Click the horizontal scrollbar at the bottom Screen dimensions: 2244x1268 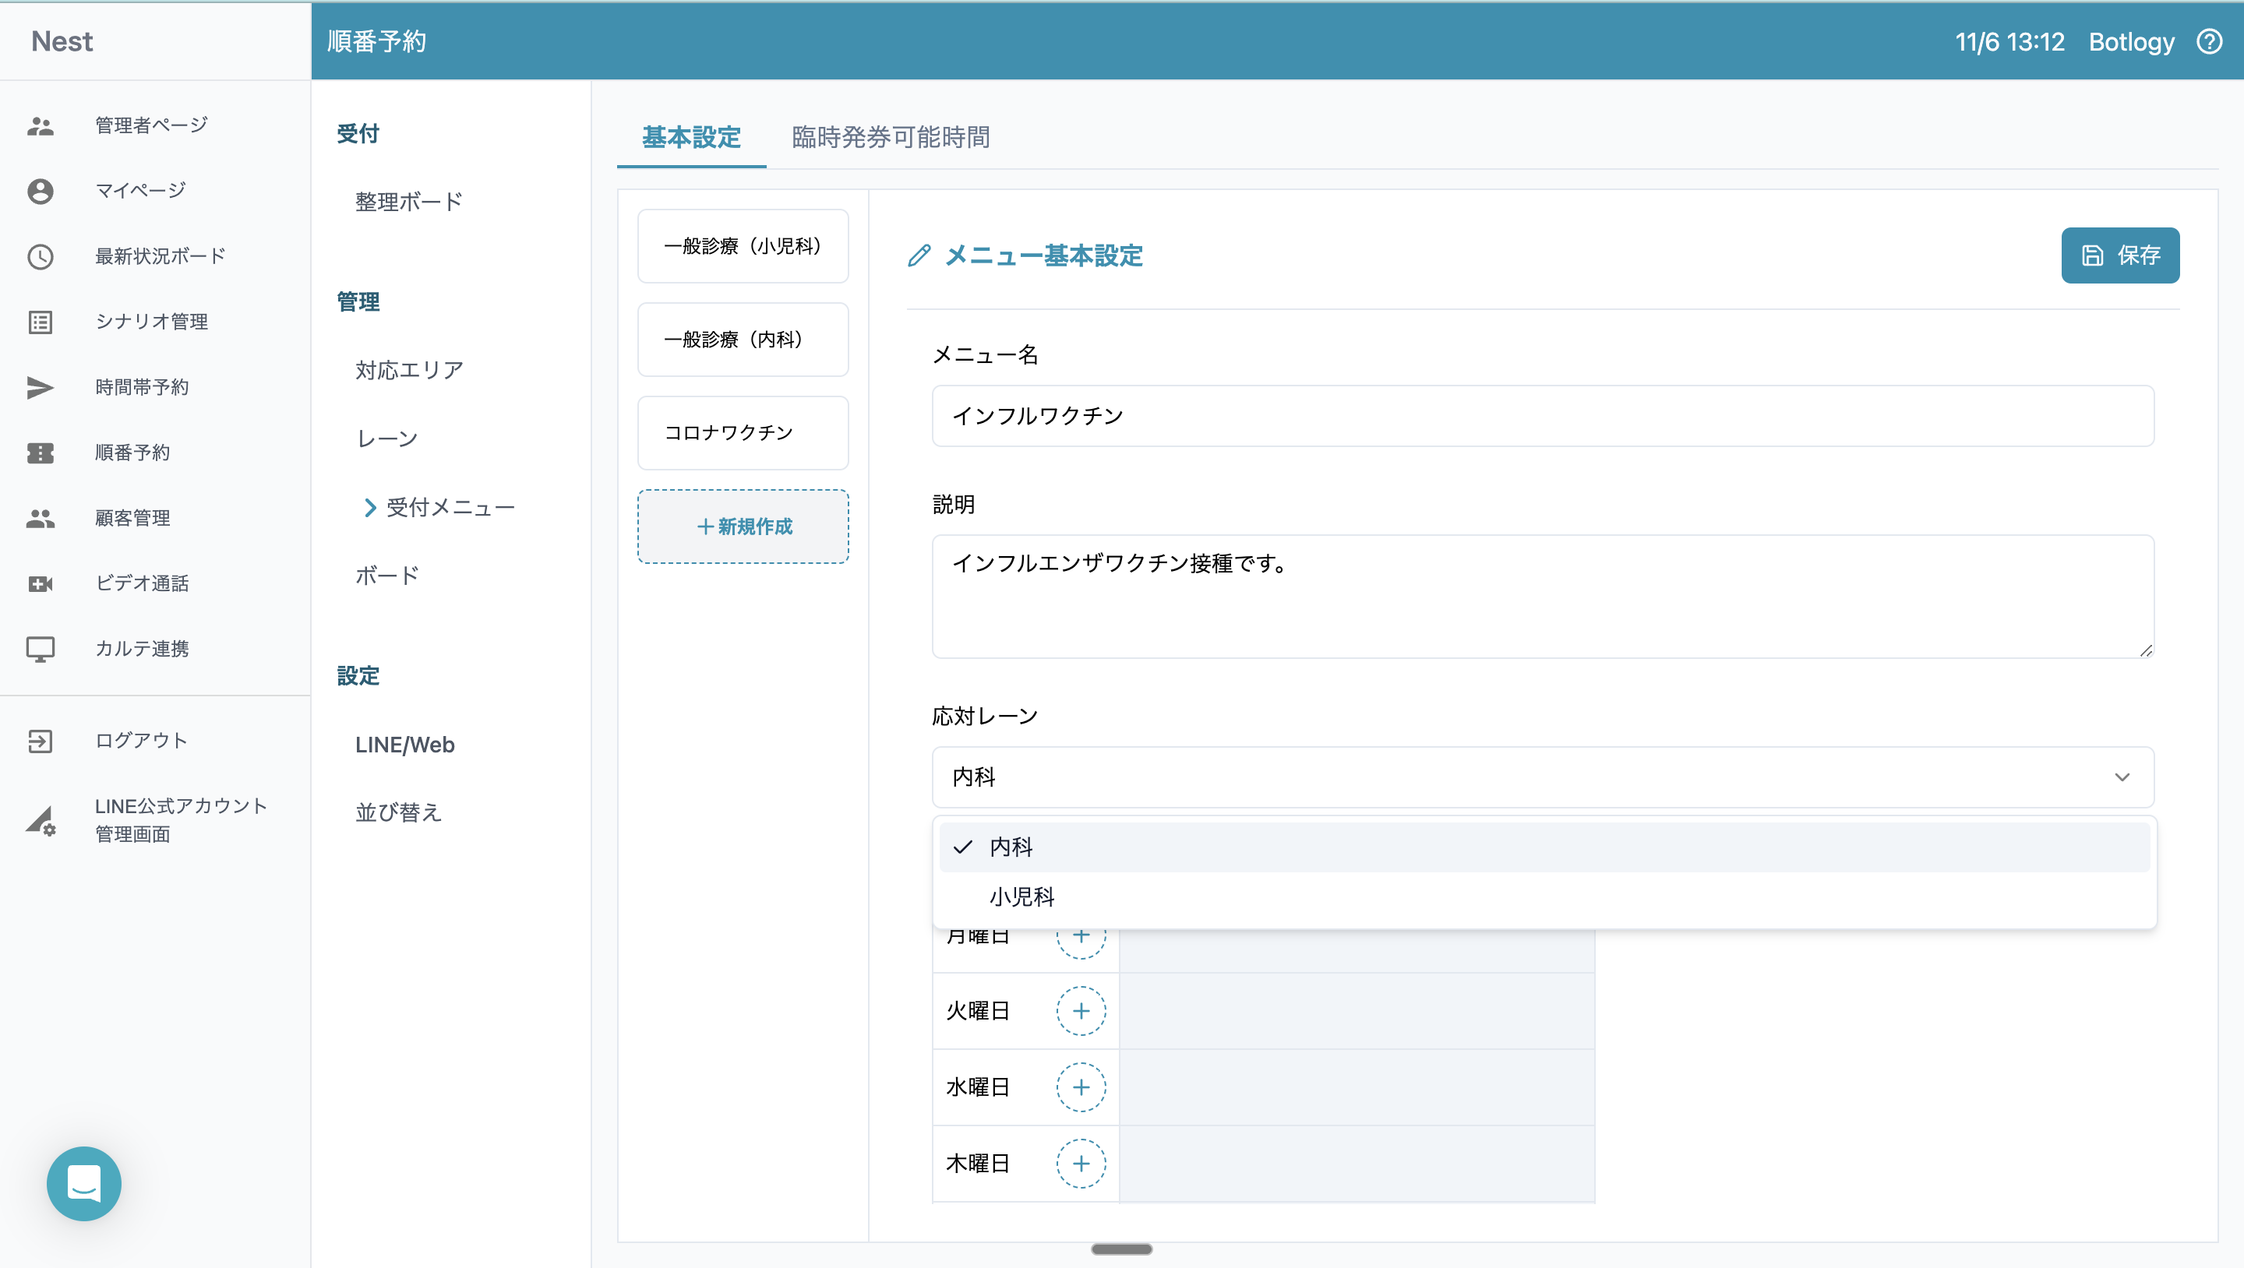tap(1121, 1249)
